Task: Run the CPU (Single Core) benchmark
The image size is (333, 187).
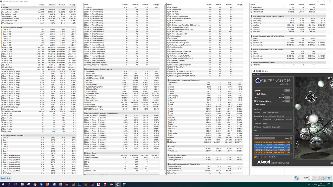Action: click(287, 101)
